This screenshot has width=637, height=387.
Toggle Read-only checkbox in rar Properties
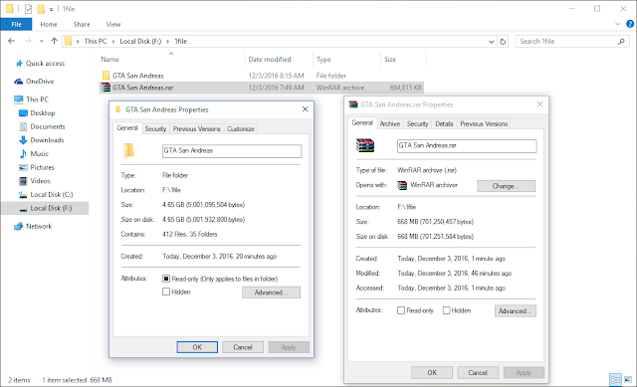pos(401,310)
